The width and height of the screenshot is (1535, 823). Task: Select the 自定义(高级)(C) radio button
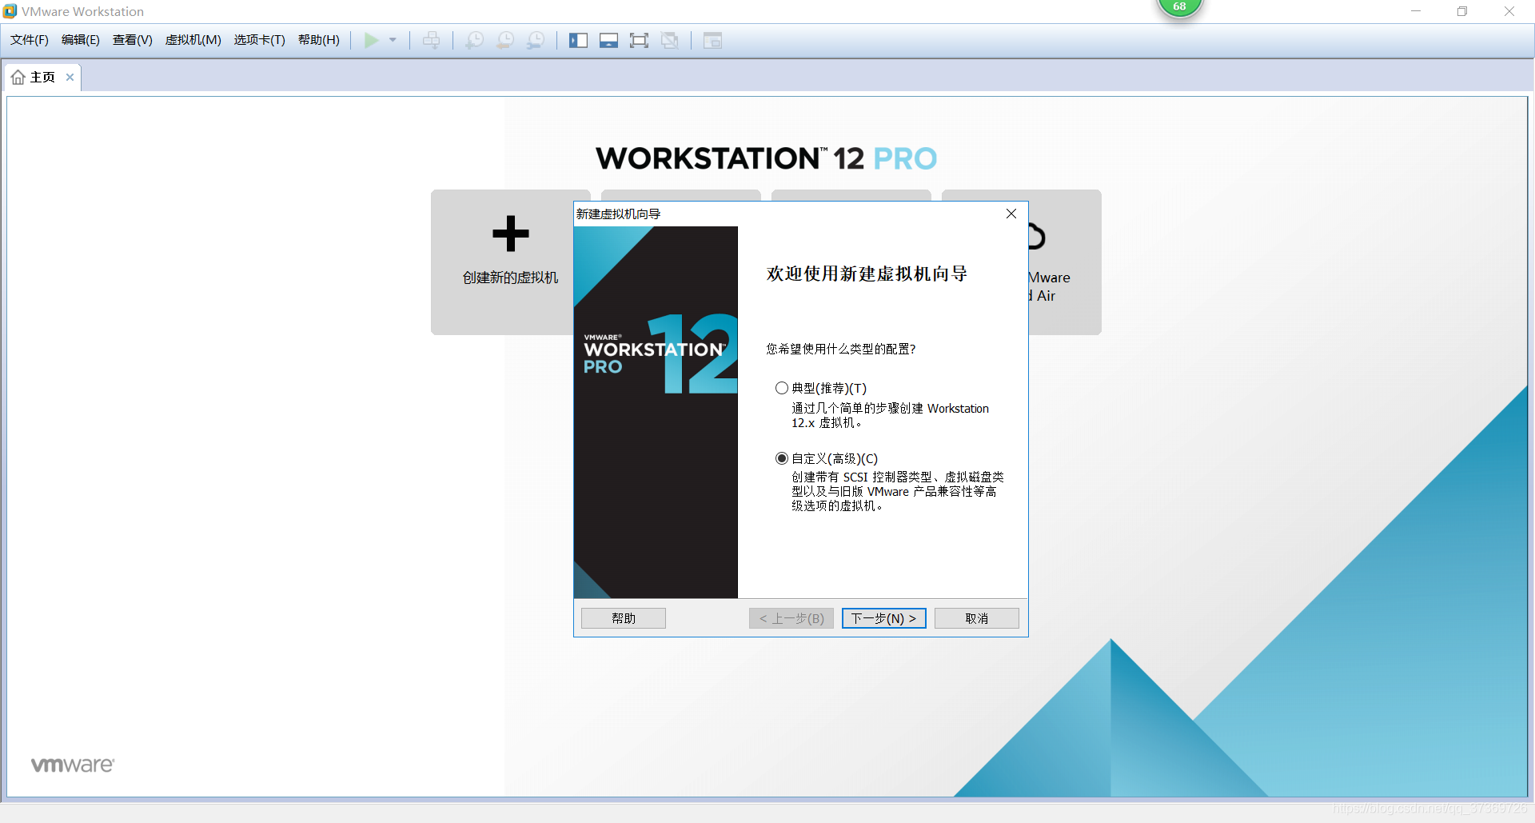tap(782, 458)
